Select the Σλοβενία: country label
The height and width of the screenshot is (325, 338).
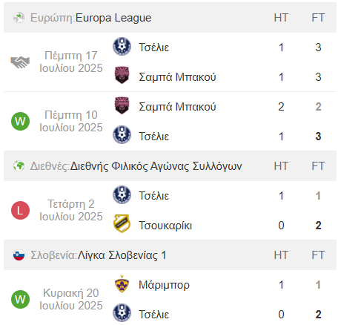point(54,255)
